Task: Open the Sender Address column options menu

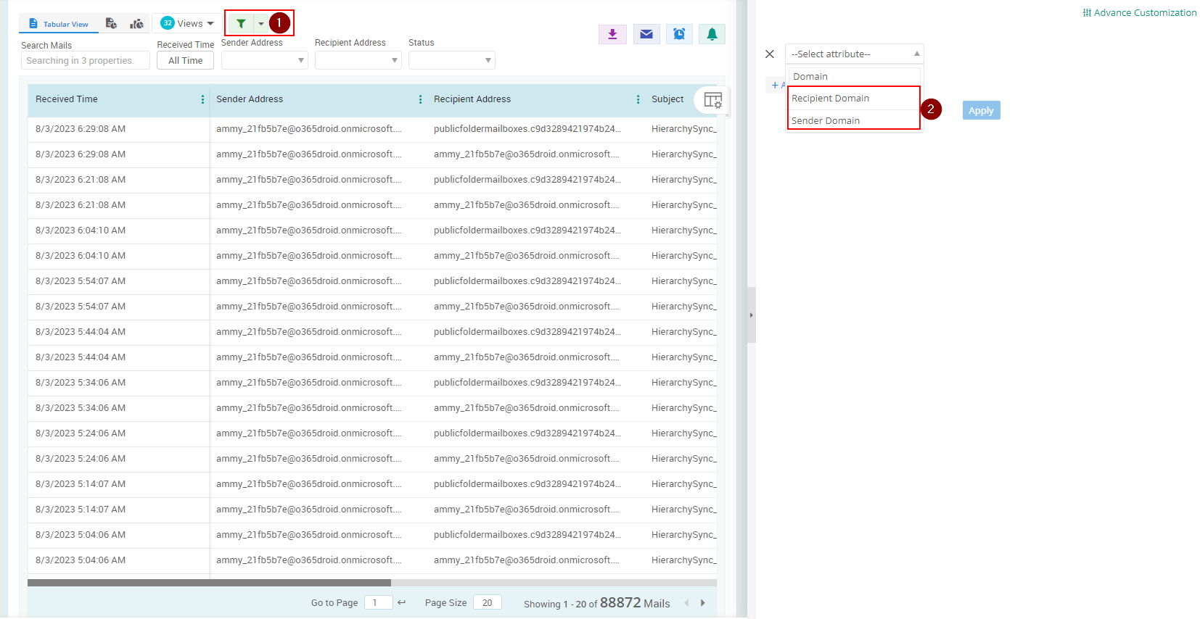Action: [x=420, y=99]
